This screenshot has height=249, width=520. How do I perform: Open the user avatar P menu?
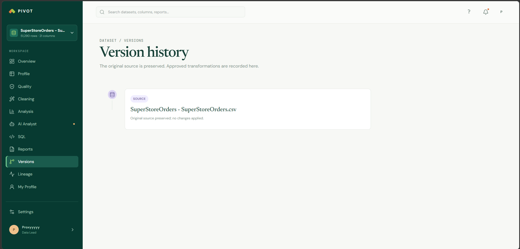click(501, 12)
